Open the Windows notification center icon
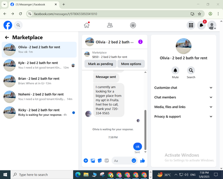 click(x=216, y=175)
